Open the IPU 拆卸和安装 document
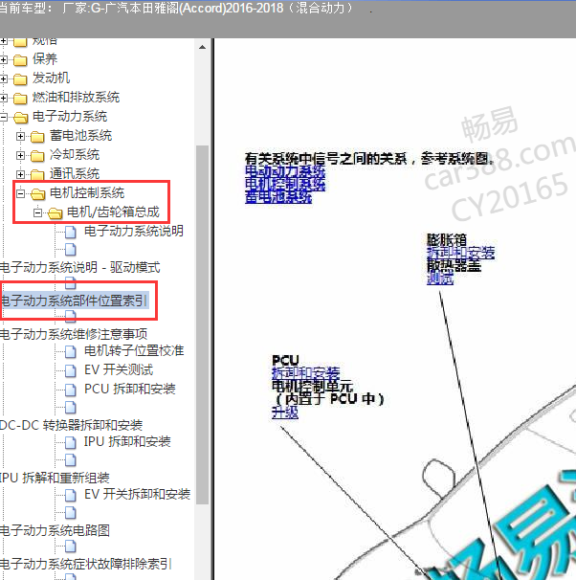Viewport: 576px width, 580px height. [127, 441]
